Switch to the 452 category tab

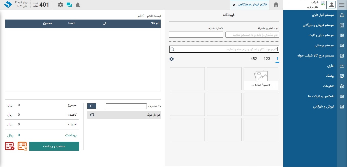click(254, 59)
